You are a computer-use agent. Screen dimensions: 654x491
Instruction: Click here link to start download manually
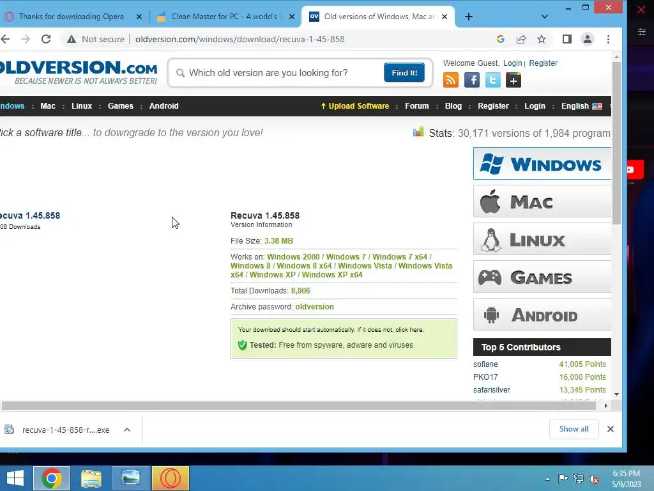pos(409,330)
